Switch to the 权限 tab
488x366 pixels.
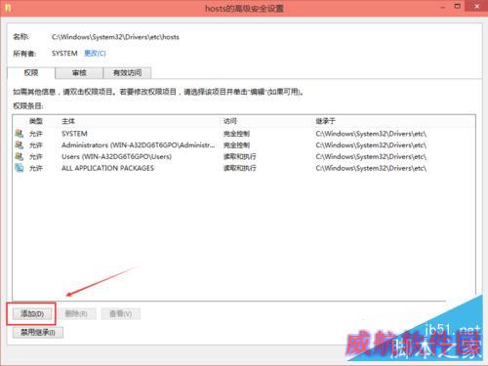(31, 72)
